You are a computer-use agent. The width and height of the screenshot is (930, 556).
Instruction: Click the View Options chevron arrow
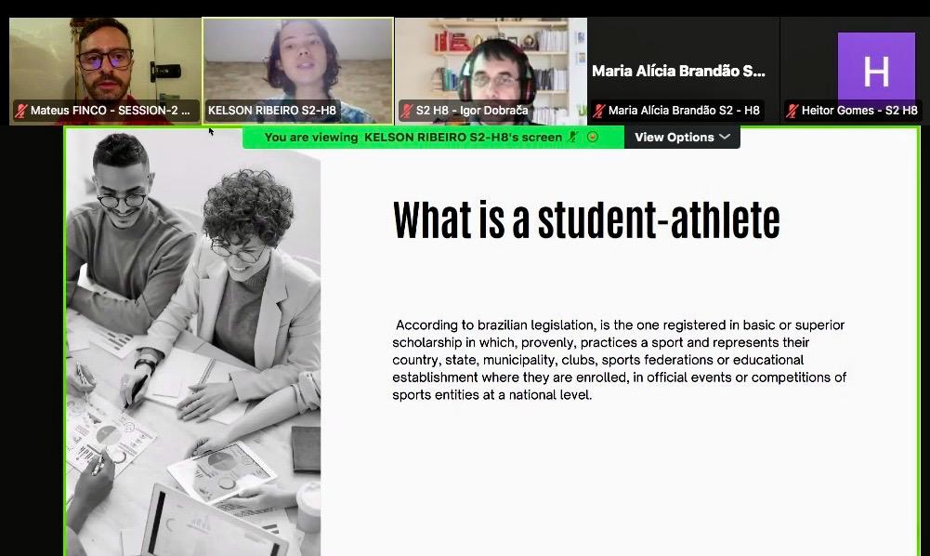724,137
